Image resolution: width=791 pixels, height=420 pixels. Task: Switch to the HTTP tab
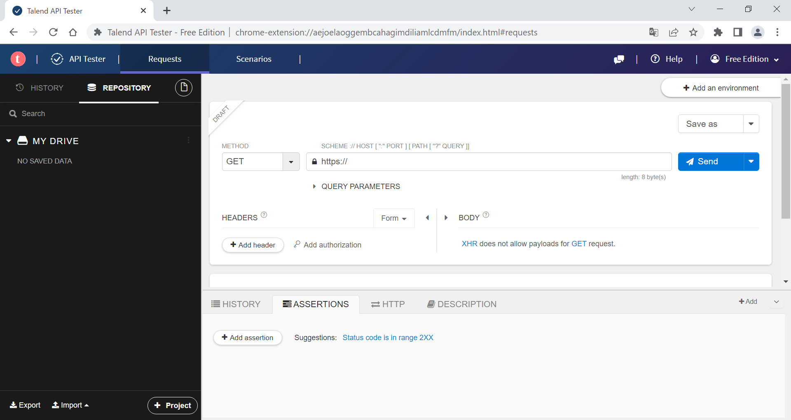(388, 304)
